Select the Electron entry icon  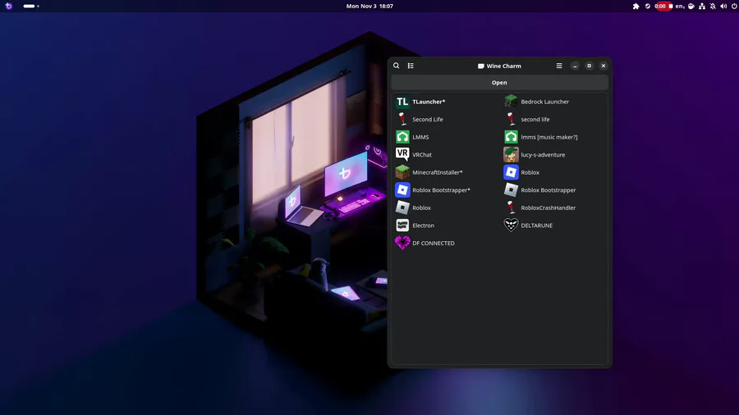pyautogui.click(x=402, y=226)
